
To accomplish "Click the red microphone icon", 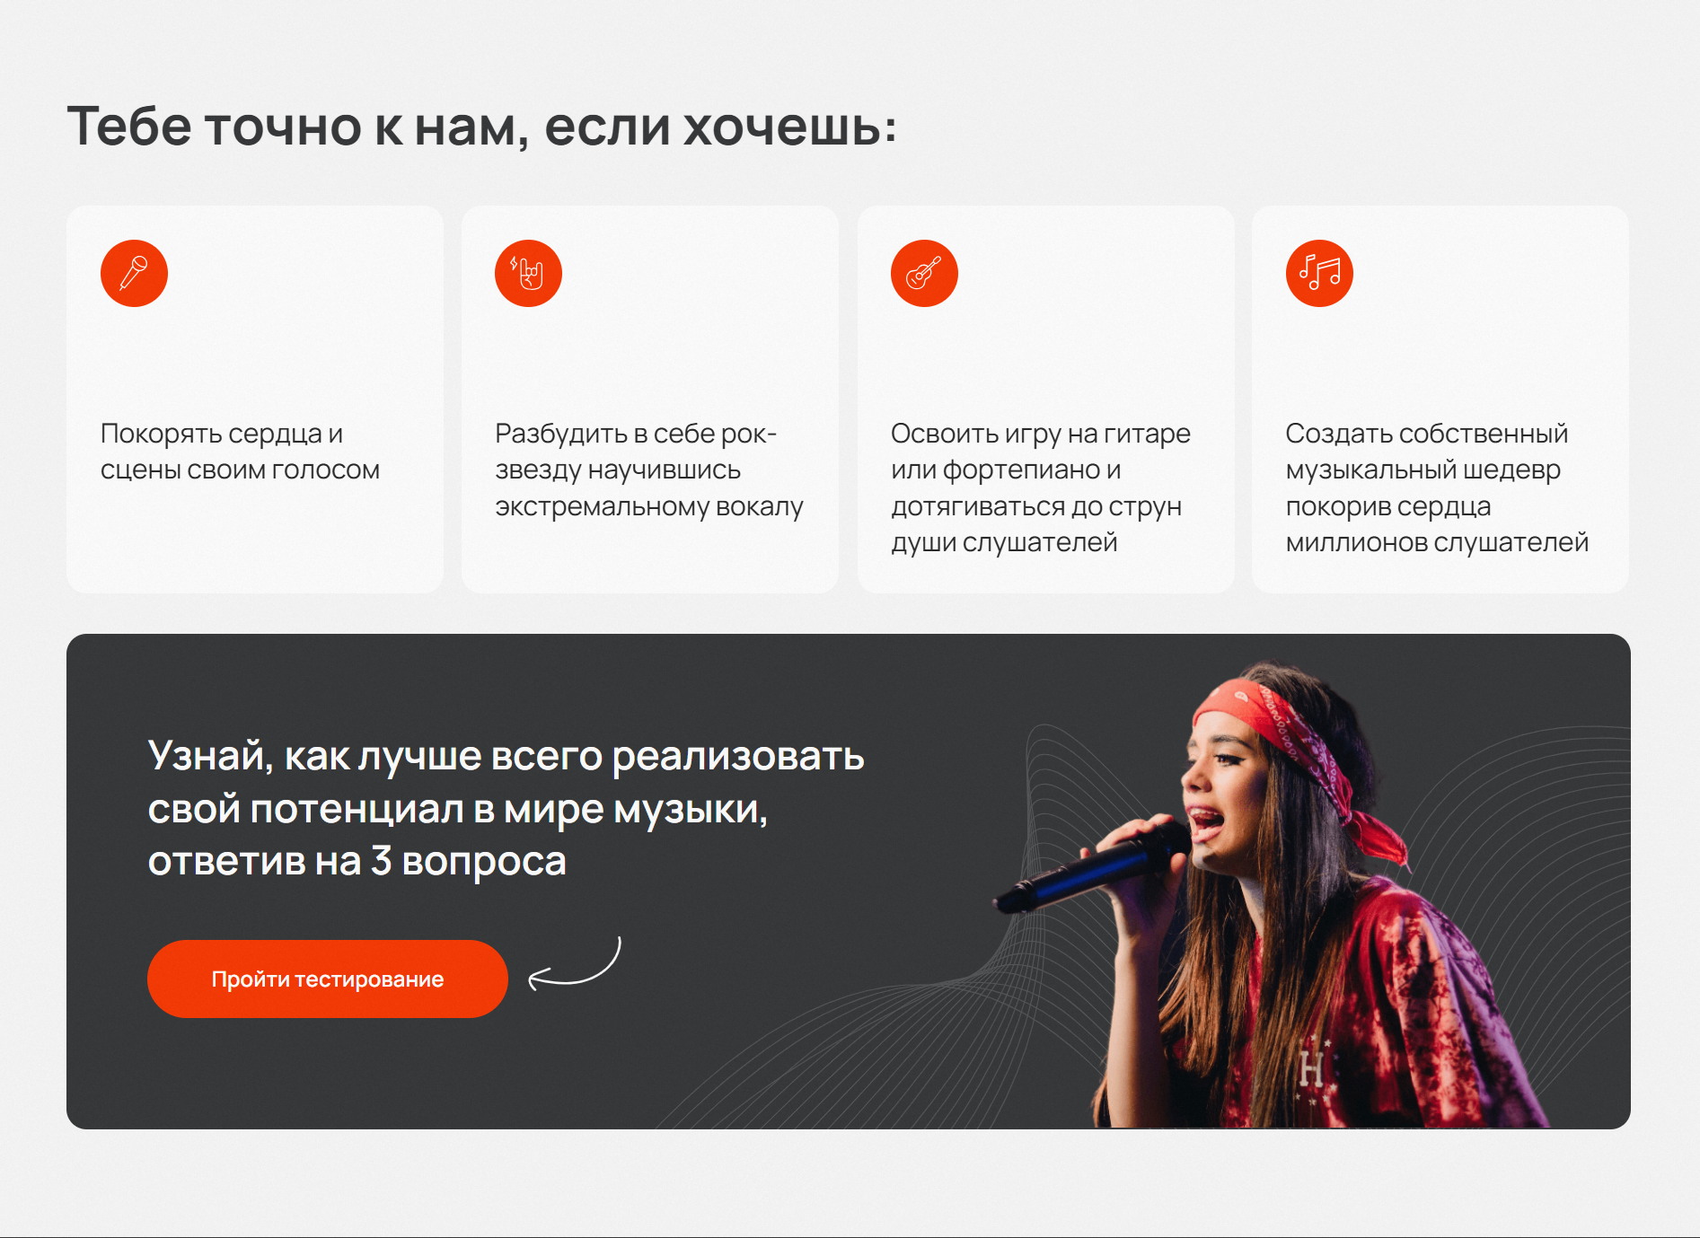I will coord(134,273).
